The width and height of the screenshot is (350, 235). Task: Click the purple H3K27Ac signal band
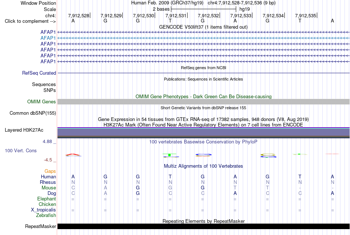pyautogui.click(x=204, y=133)
